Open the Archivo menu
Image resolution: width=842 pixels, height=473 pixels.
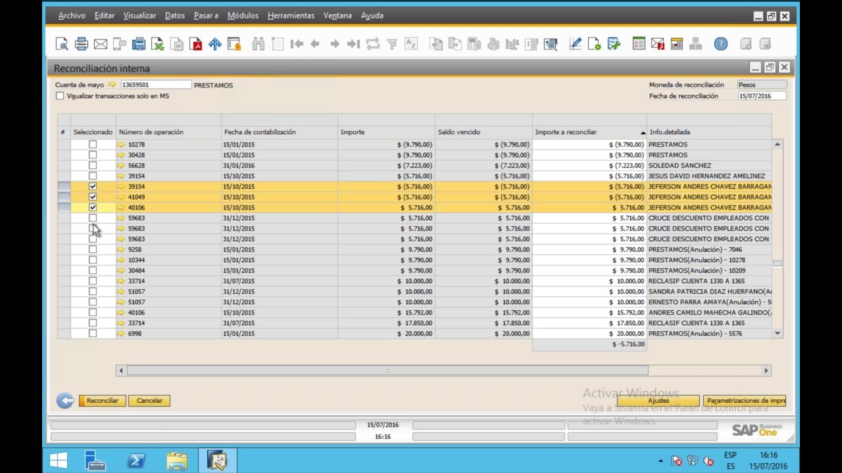(x=72, y=16)
